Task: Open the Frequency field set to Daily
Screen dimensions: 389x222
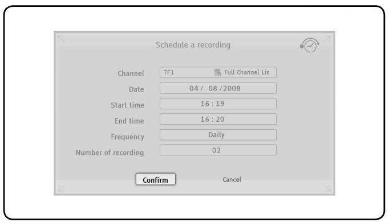Action: (x=218, y=135)
